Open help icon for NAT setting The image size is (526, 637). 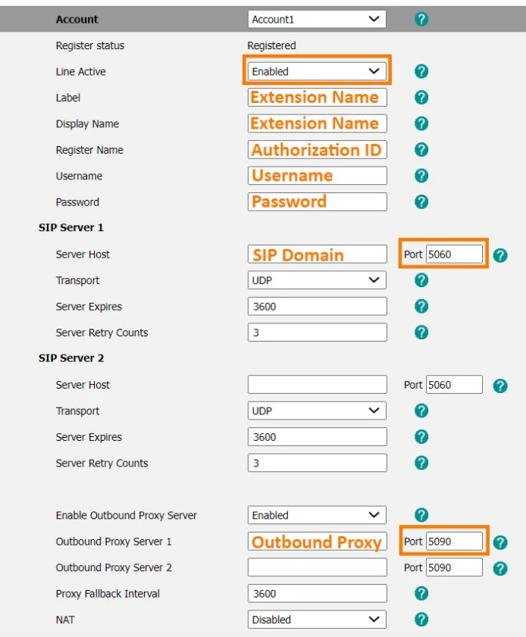click(421, 620)
